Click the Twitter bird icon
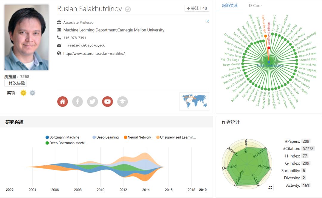The width and height of the screenshot is (322, 198). [92, 102]
